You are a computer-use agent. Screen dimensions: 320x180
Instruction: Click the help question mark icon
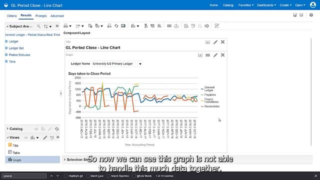(311, 15)
